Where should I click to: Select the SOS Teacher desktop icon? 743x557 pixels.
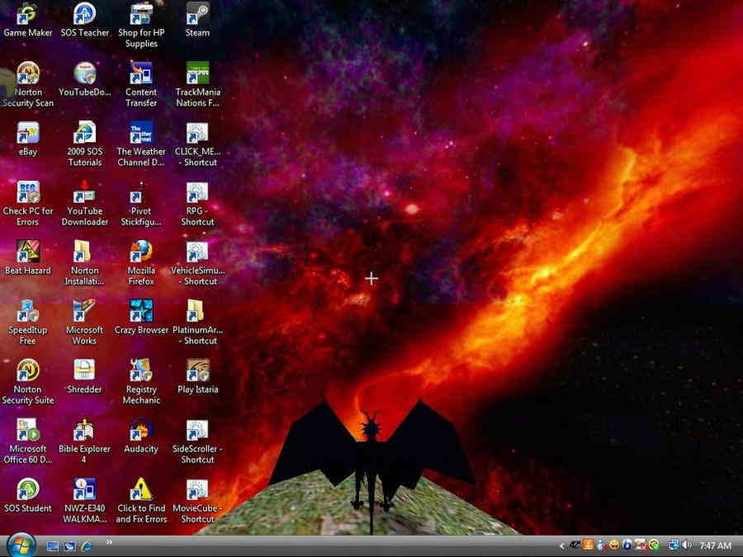[x=84, y=20]
